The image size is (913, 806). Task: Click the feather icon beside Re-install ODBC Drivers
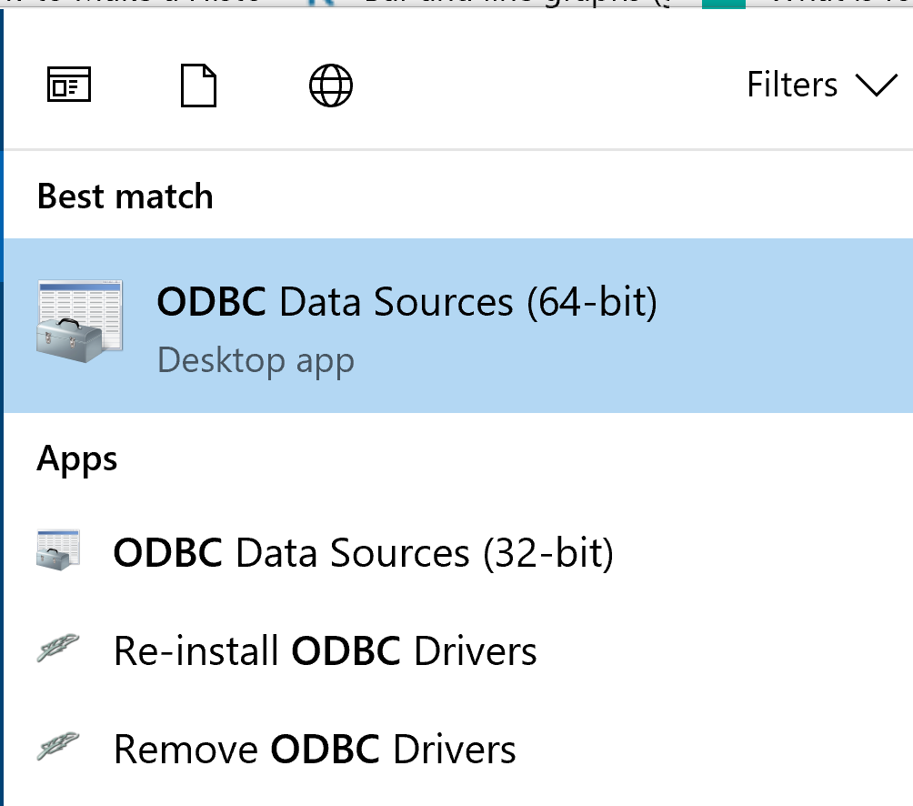click(56, 648)
